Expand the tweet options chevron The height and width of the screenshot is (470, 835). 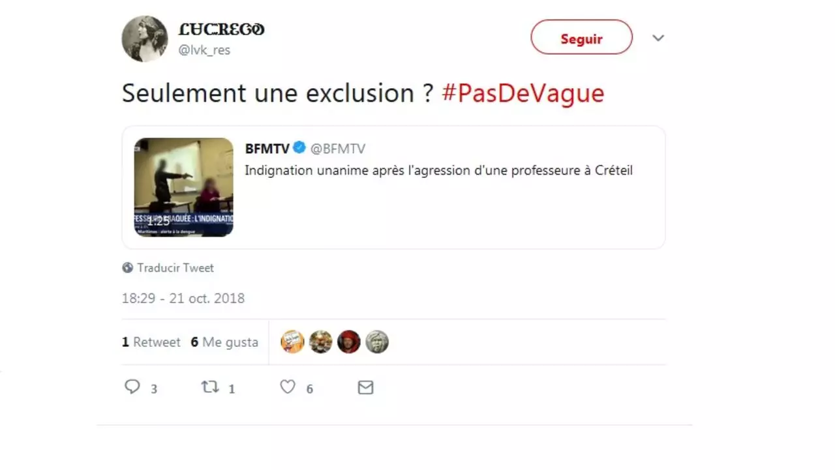pos(658,38)
